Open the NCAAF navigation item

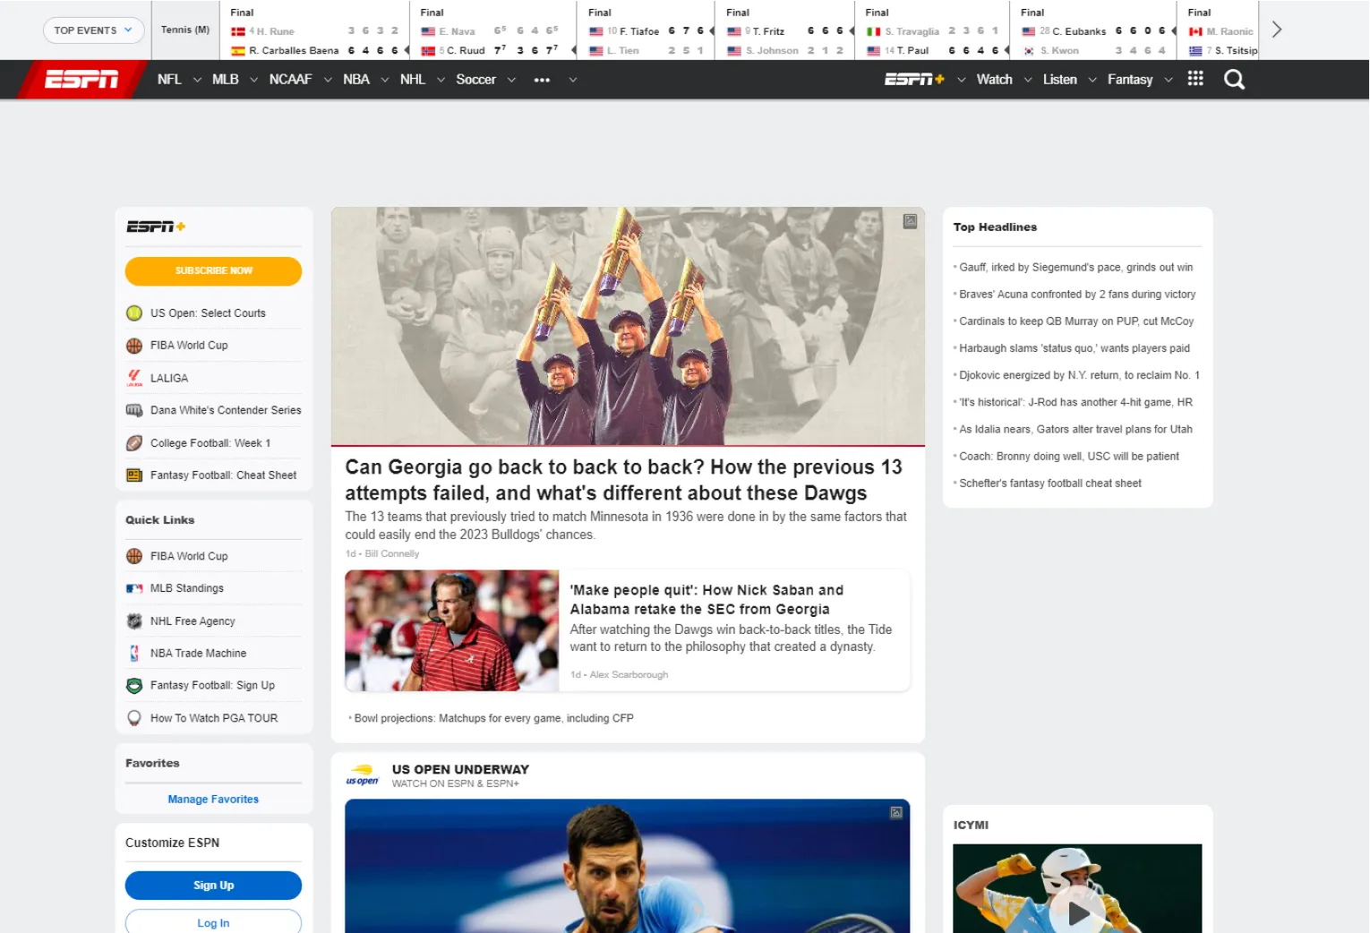coord(290,80)
